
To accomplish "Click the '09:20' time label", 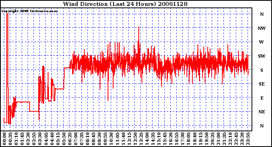I will tap(99, 139).
